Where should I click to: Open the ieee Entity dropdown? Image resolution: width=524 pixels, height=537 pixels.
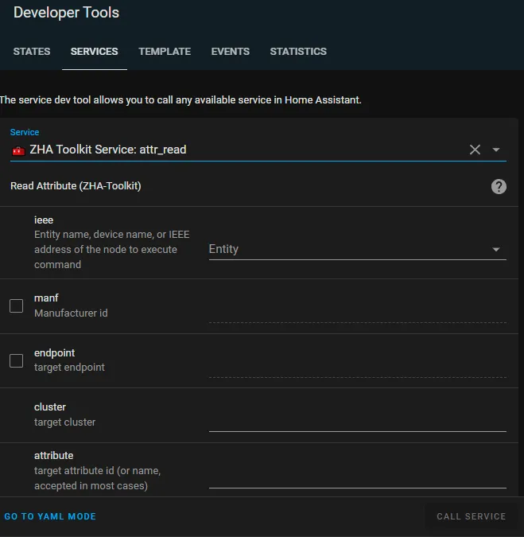point(357,249)
